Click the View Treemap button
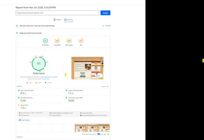This screenshot has width=204, height=140. pyautogui.click(x=24, y=120)
